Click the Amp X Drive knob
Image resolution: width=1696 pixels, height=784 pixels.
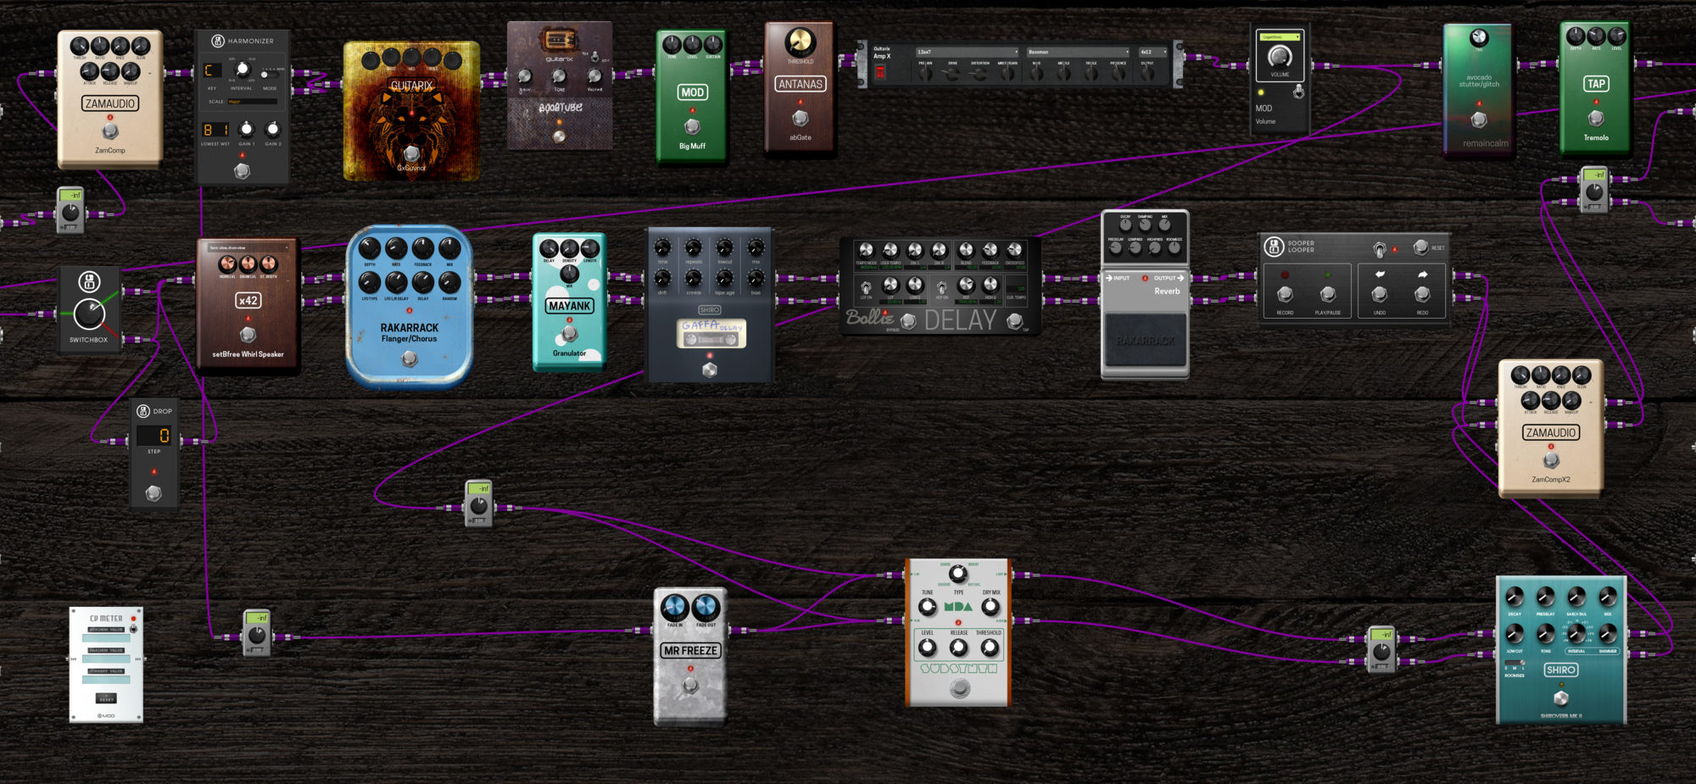[952, 74]
